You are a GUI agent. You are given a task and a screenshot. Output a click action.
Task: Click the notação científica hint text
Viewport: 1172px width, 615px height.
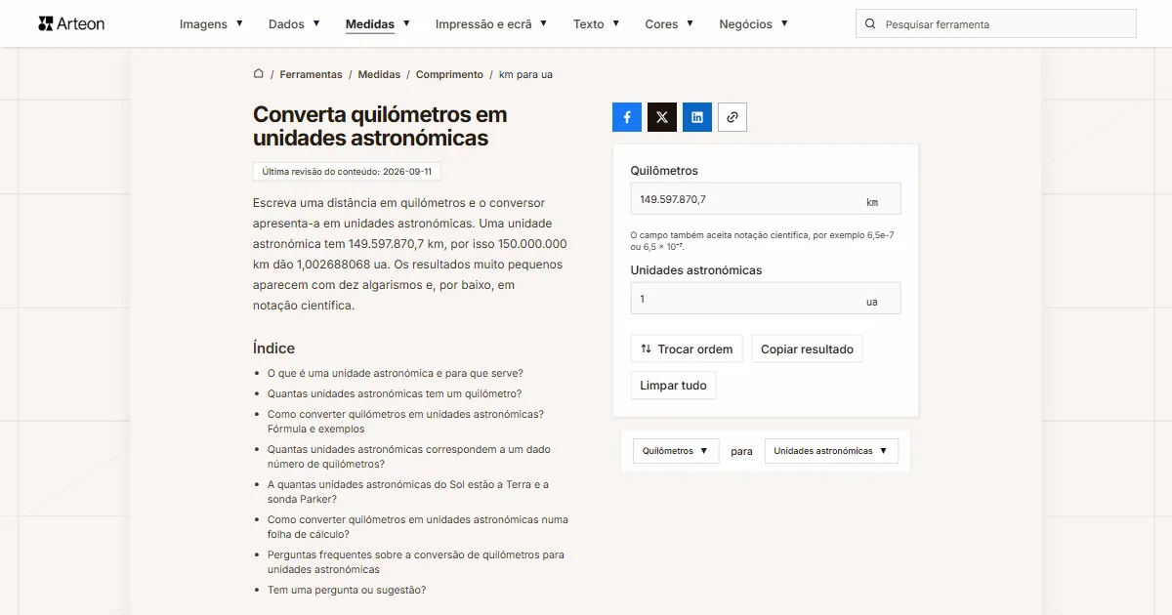[762, 241]
